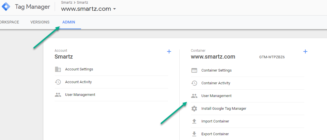
Task: Click the Export Container download icon
Action: (x=194, y=134)
